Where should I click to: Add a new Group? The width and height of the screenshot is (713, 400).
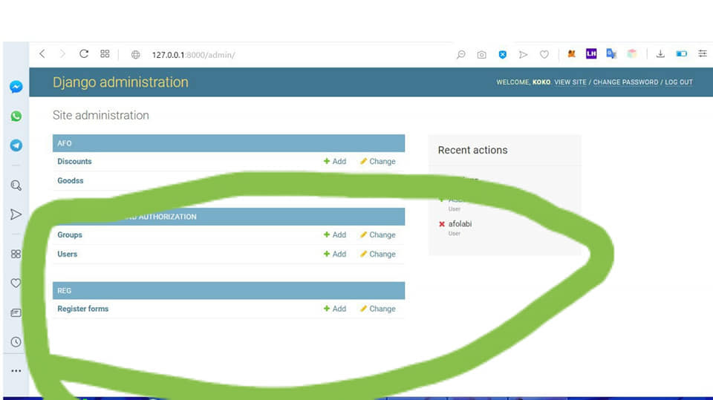click(x=335, y=235)
